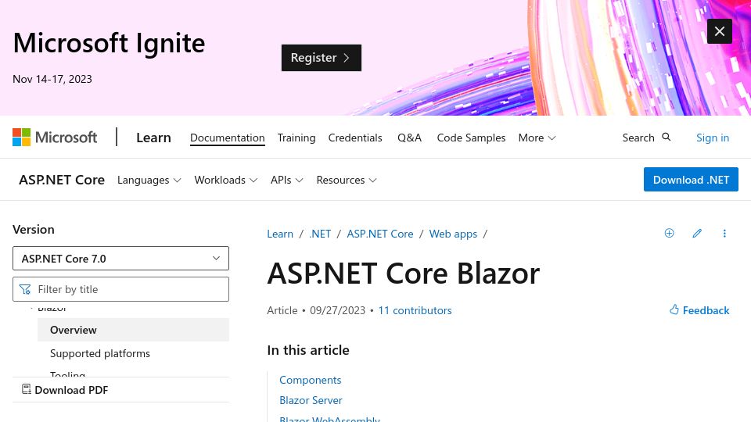Select Overview in the table of contents
This screenshot has height=422, width=751.
[133, 330]
